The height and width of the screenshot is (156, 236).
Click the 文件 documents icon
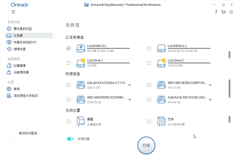(x=161, y=121)
